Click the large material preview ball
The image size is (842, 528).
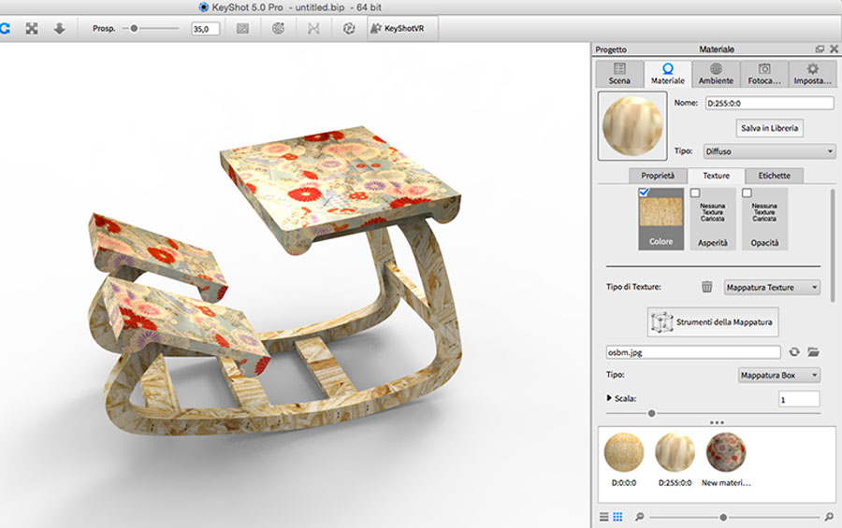[632, 125]
